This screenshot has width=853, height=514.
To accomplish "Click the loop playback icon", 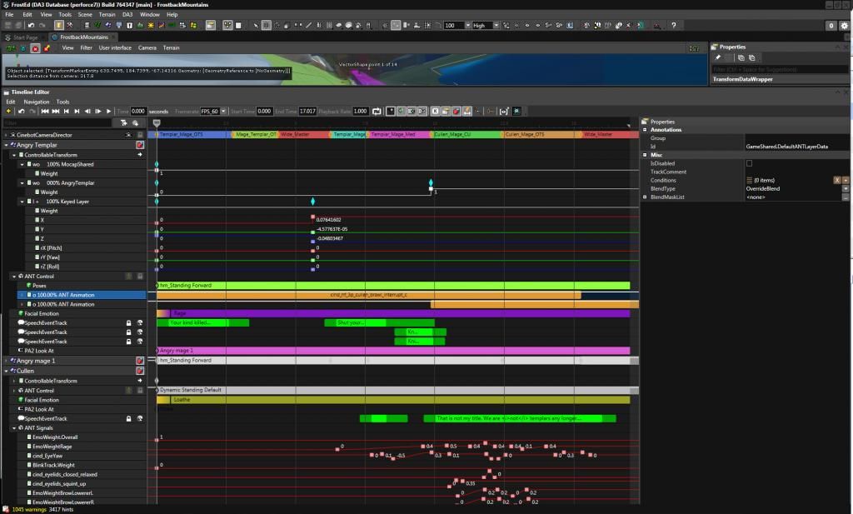I will (x=377, y=111).
